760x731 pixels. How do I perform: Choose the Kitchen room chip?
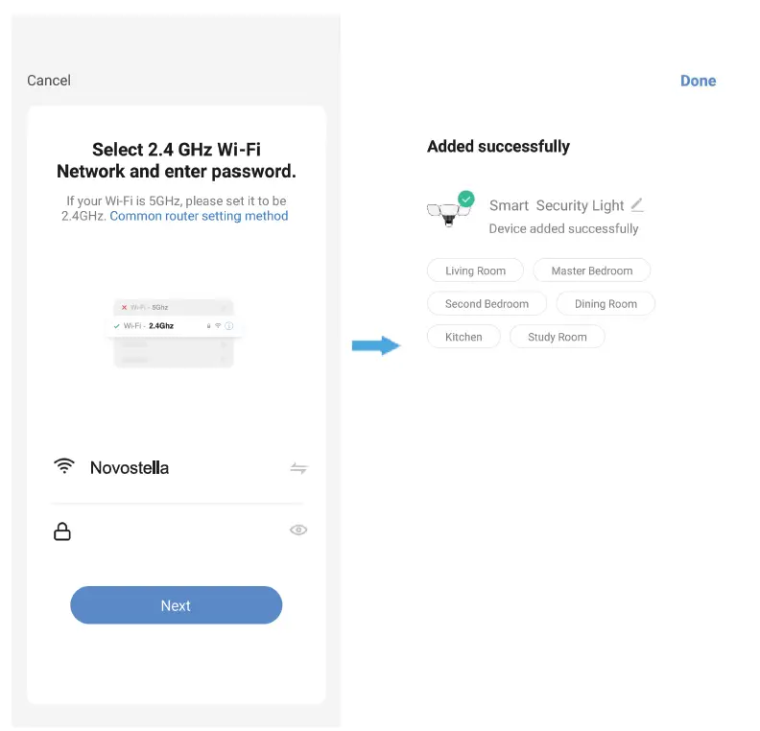(x=463, y=337)
